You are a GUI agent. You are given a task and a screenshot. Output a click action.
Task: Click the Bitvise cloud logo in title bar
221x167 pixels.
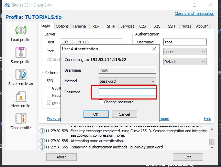(x=7, y=5)
